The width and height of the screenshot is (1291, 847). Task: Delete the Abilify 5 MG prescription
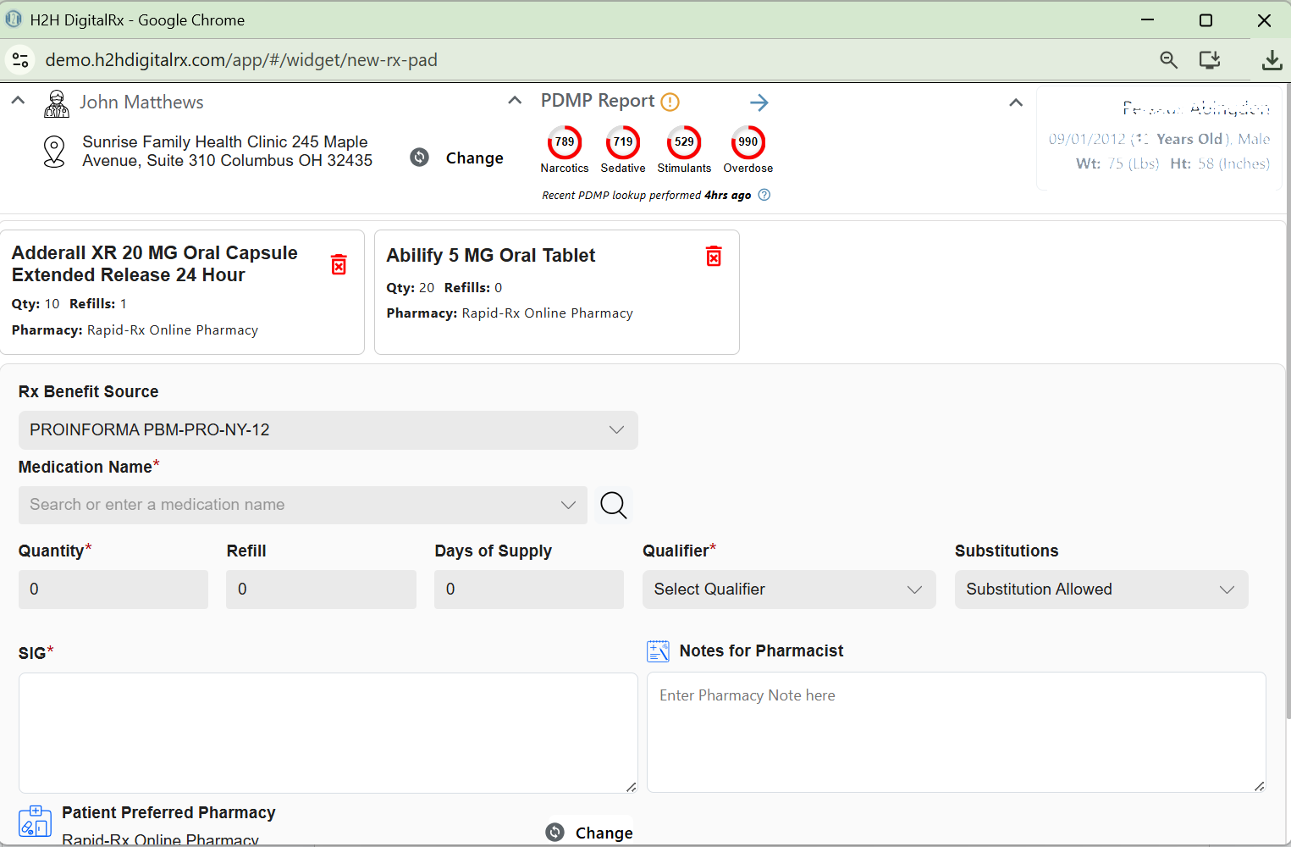point(714,257)
